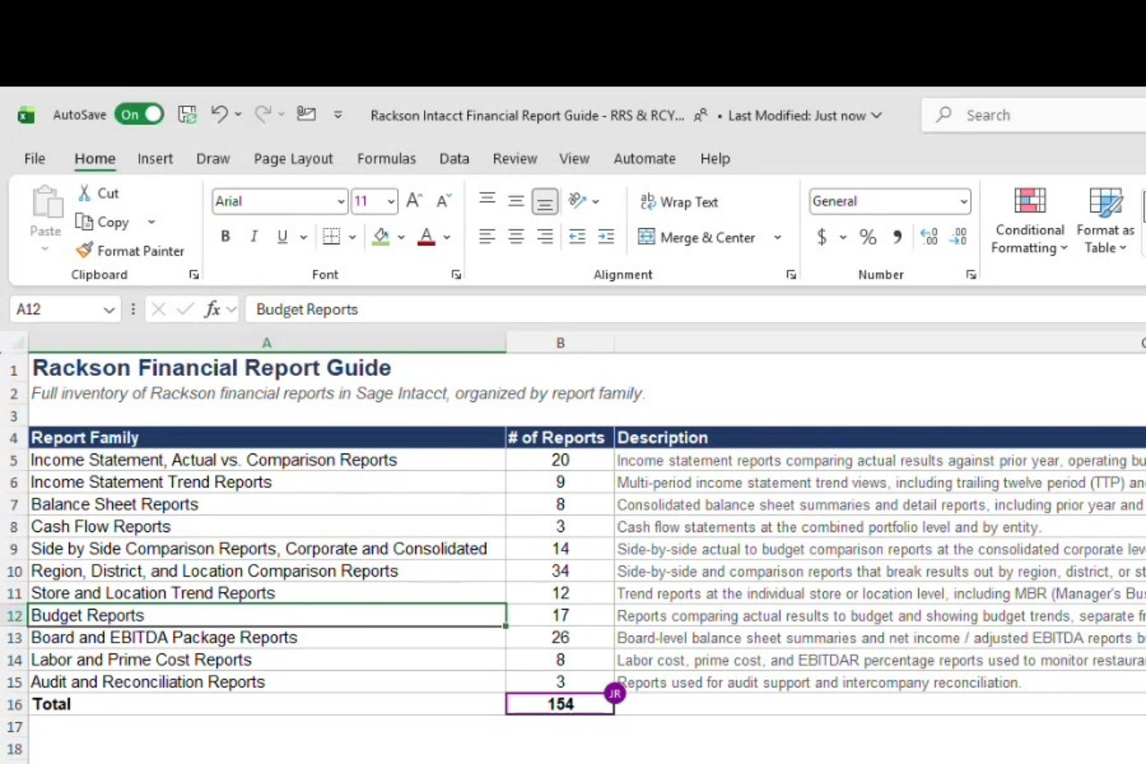Image resolution: width=1146 pixels, height=764 pixels.
Task: Click the Copy command
Action: [x=103, y=222]
